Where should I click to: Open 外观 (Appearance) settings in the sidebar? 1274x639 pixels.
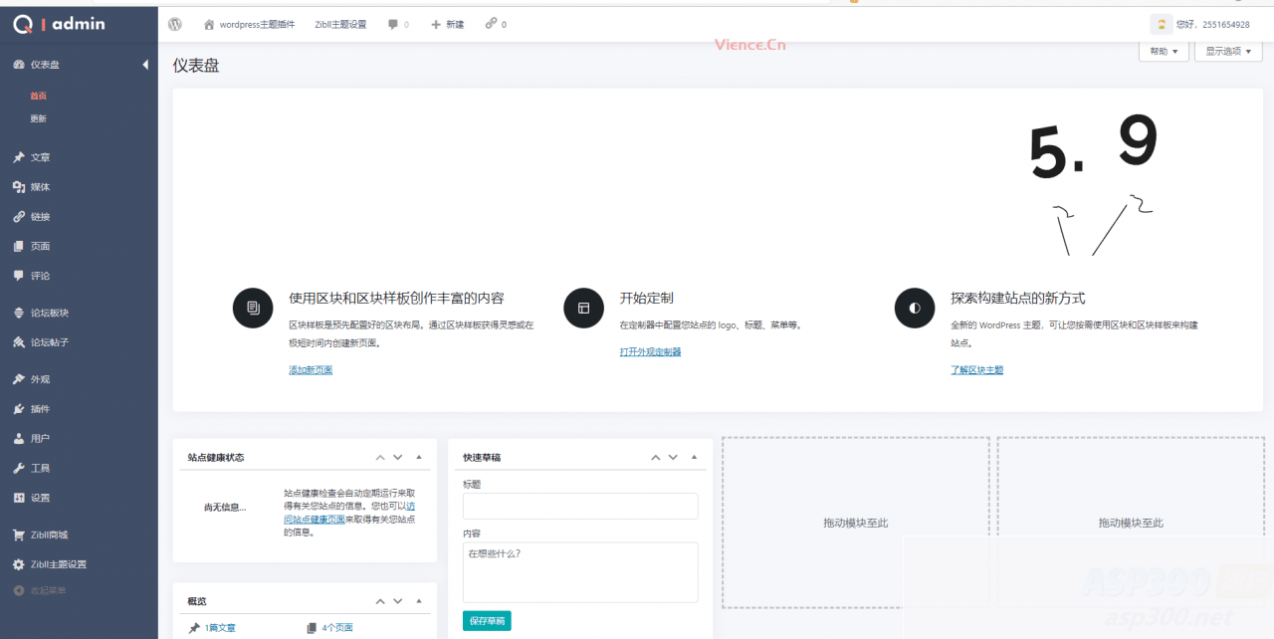coord(38,378)
